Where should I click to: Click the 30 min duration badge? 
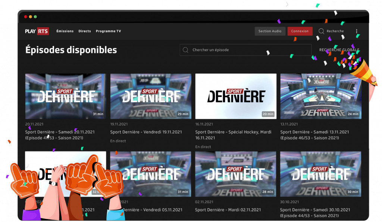353,192
